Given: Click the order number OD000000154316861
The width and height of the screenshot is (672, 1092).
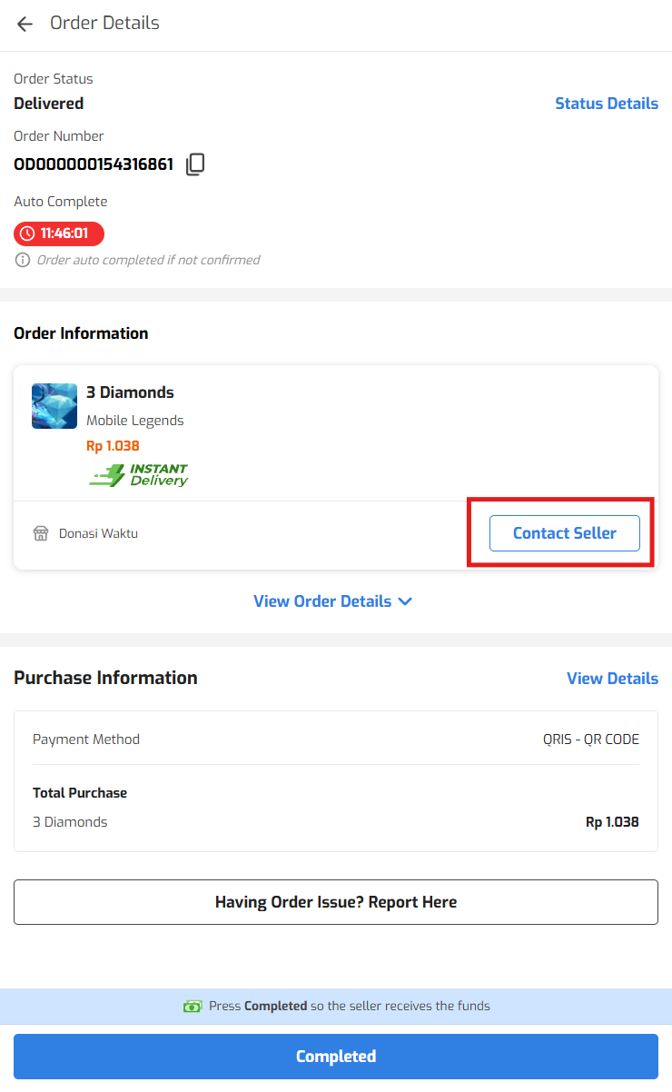Looking at the screenshot, I should pos(94,164).
